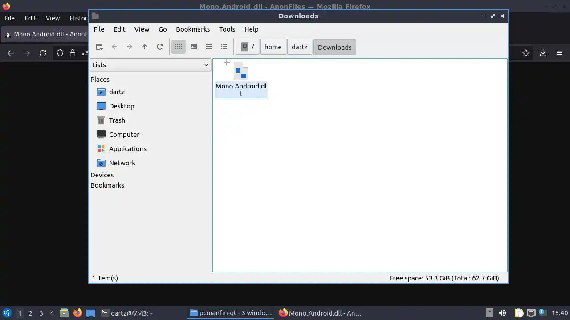Select Downloads path bar button

tap(334, 47)
